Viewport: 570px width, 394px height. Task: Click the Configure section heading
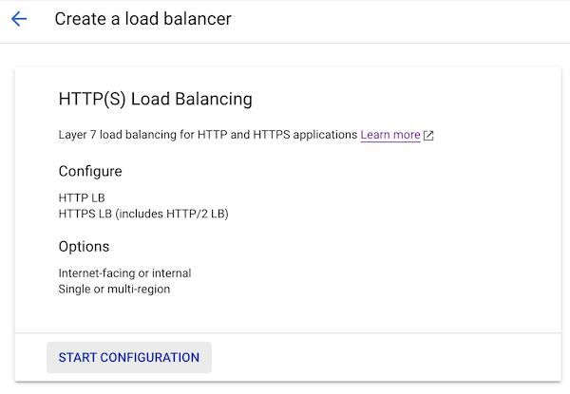click(x=90, y=172)
